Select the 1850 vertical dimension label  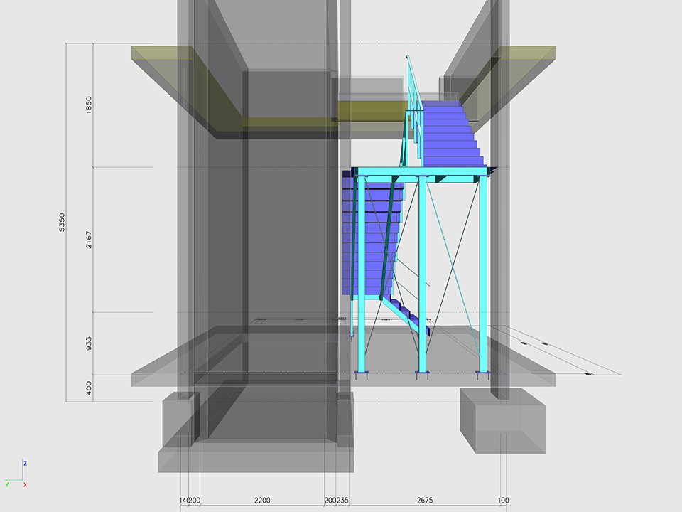89,105
